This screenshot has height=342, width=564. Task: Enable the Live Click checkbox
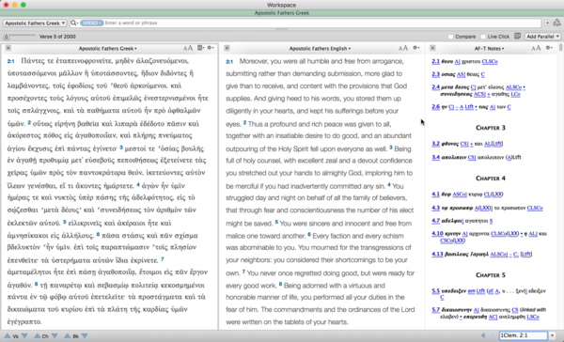point(483,37)
